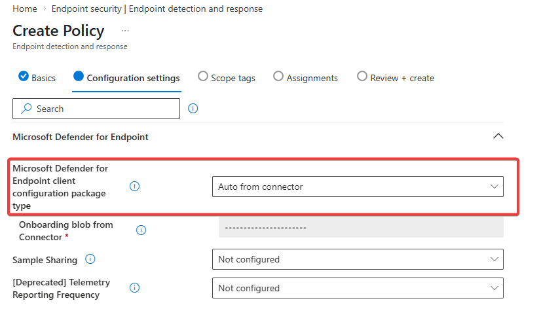
Task: Switch to Configuration settings tab
Action: [x=126, y=79]
